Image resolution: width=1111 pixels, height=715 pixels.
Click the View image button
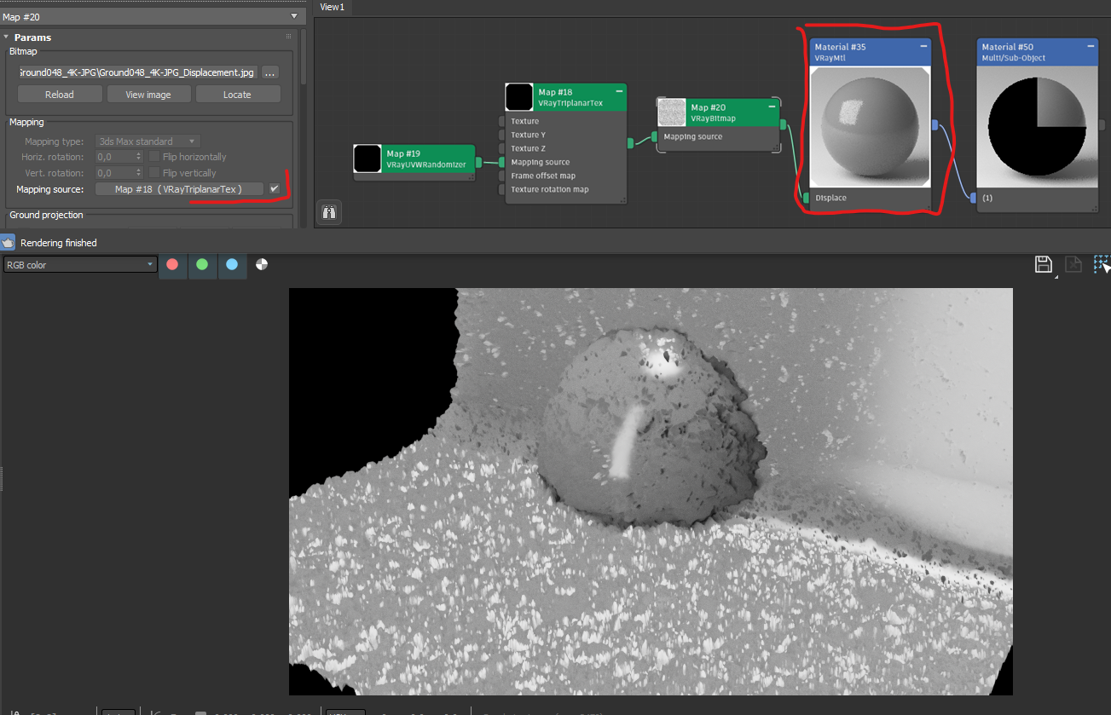pos(148,95)
